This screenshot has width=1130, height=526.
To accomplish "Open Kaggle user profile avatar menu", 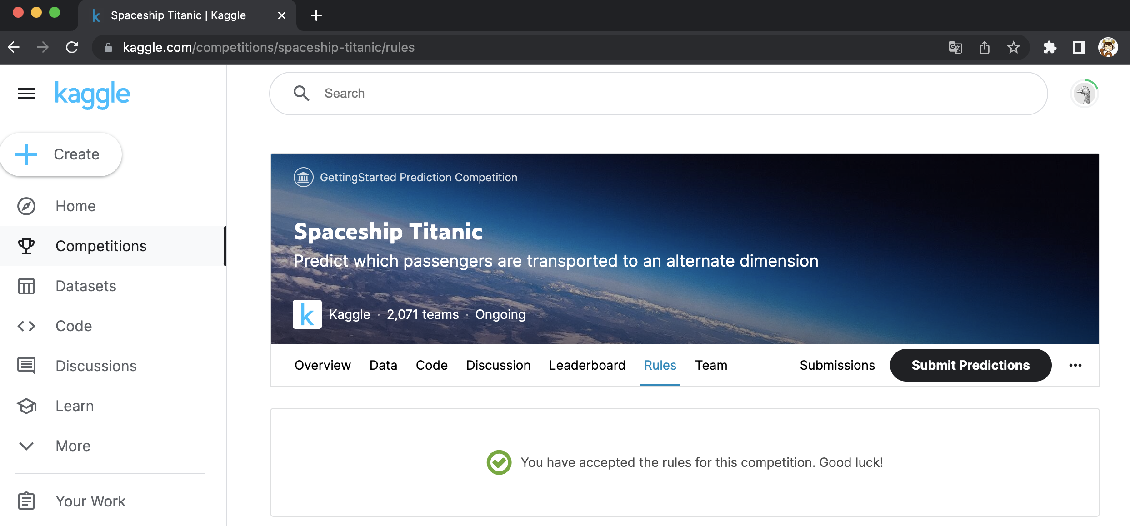I will pos(1085,94).
